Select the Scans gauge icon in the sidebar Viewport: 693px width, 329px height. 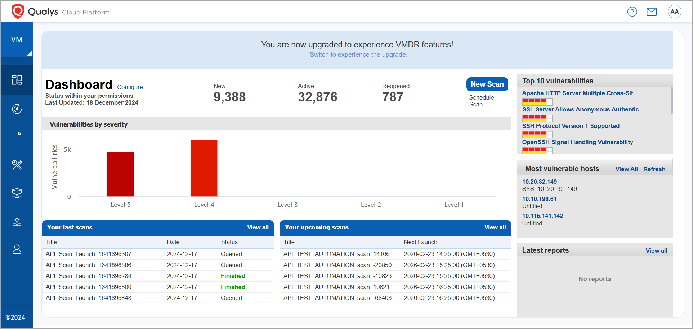(x=17, y=108)
